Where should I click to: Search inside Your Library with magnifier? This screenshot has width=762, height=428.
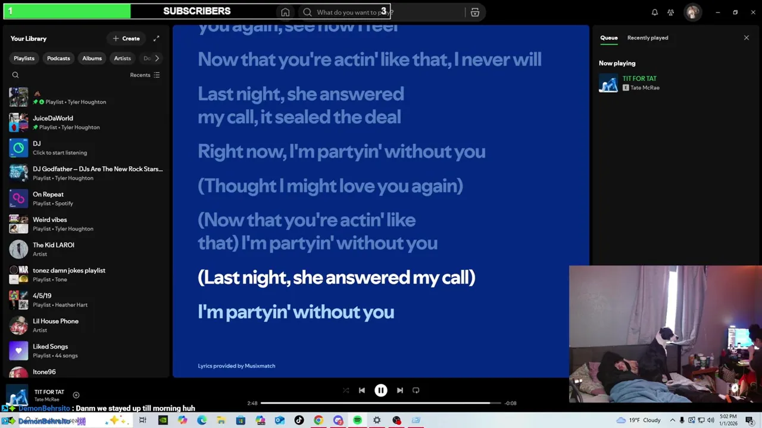pos(15,75)
